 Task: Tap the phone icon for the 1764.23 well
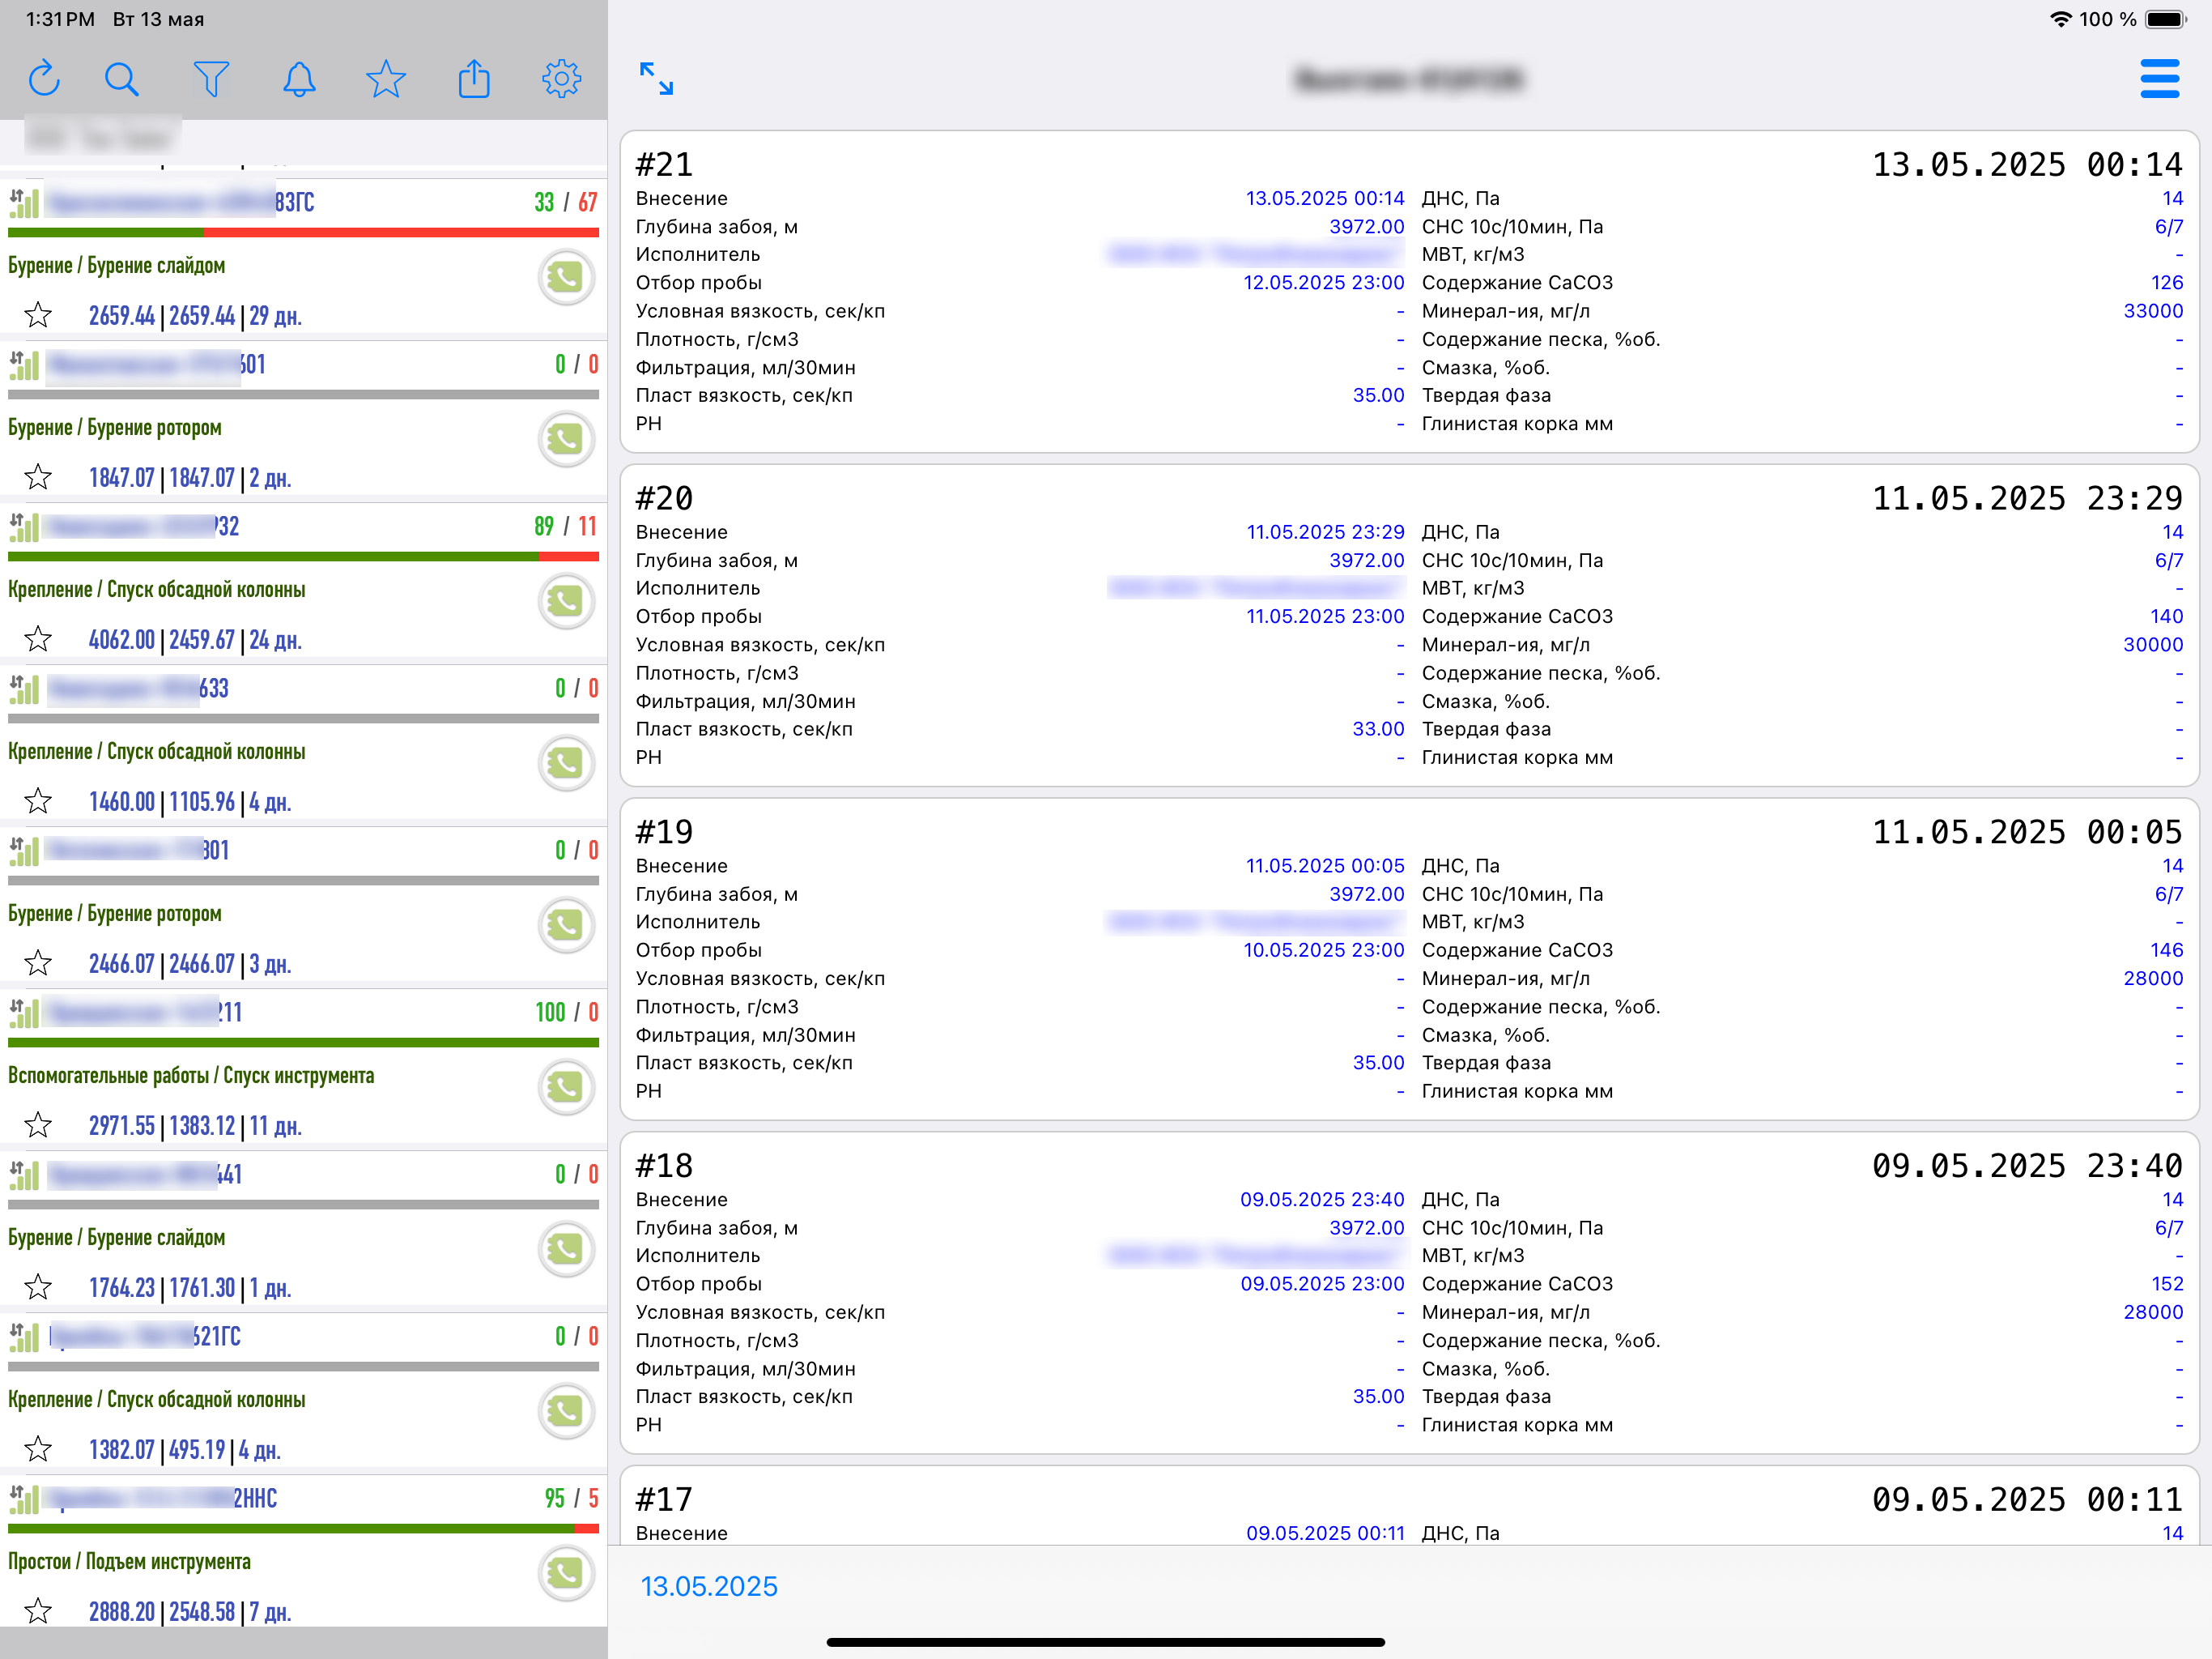(x=566, y=1250)
